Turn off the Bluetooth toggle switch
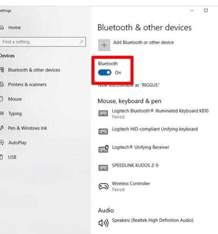The height and width of the screenshot is (234, 218). coord(104,73)
